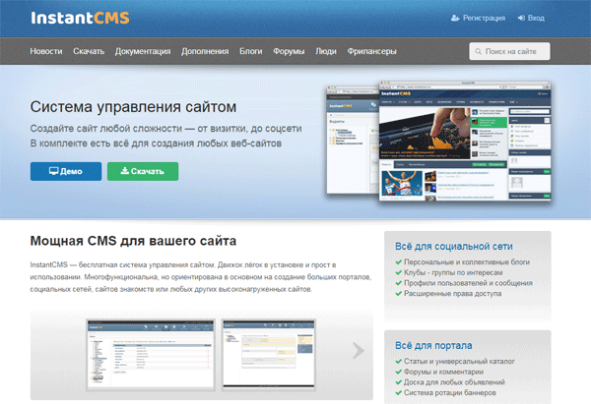Click the checkmark next to Расширенные права доступа
The image size is (591, 404).
tap(398, 293)
